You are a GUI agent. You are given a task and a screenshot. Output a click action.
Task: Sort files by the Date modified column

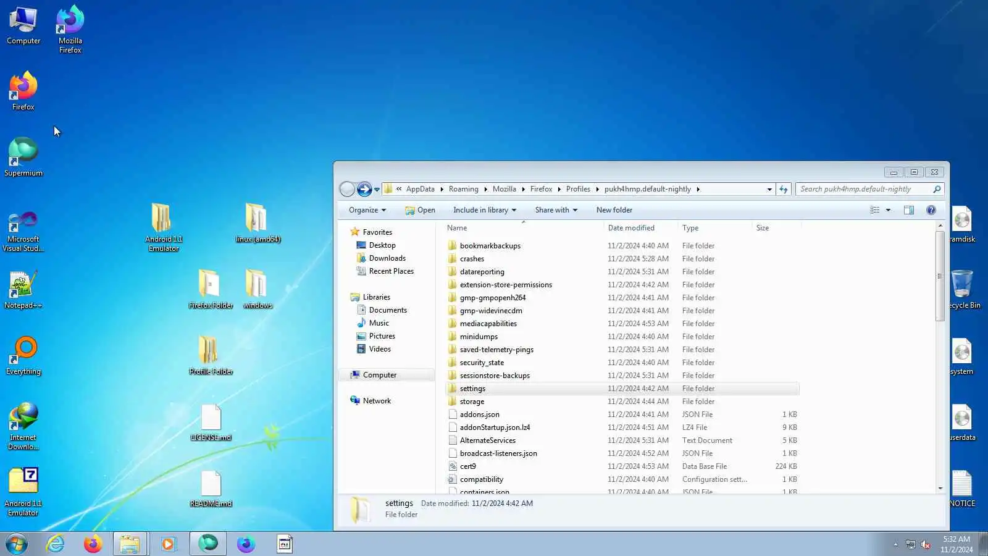(x=640, y=228)
